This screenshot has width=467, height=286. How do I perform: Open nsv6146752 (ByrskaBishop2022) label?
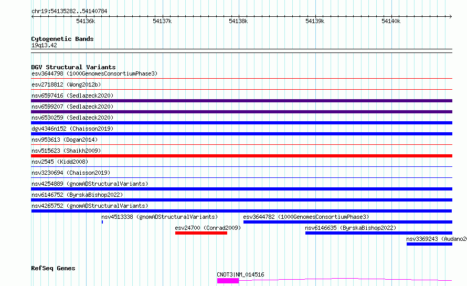77,195
